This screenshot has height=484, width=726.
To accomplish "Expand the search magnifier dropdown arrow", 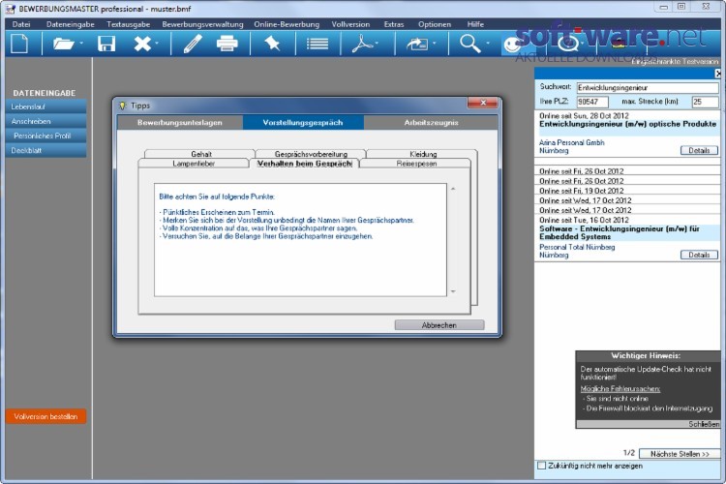I will point(488,44).
